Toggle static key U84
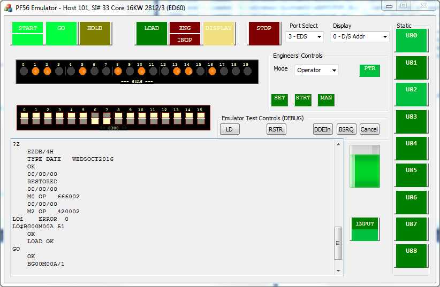 [411, 148]
